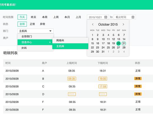The height and width of the screenshot is (114, 153).
Task: Click the 用户 column header
Action: pyautogui.click(x=44, y=63)
